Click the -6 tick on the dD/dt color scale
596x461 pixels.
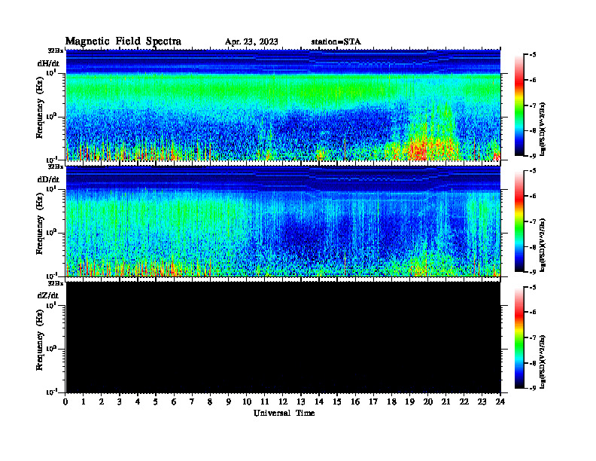coord(533,197)
